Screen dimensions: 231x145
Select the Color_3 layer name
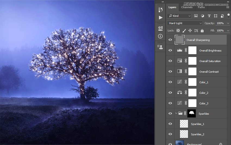(x=204, y=104)
